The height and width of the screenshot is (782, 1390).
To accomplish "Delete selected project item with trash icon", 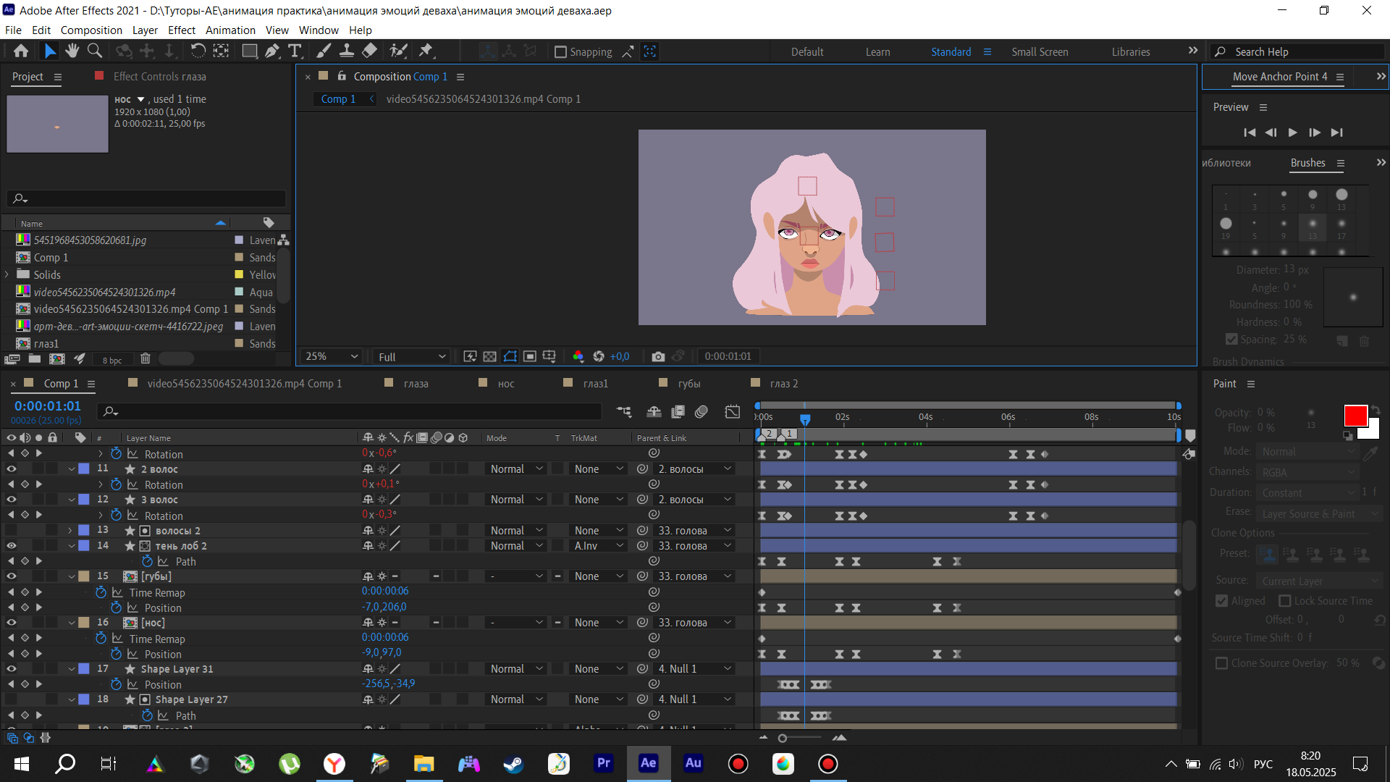I will 145,358.
